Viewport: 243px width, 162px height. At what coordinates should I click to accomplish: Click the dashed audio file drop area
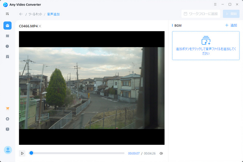[206, 46]
